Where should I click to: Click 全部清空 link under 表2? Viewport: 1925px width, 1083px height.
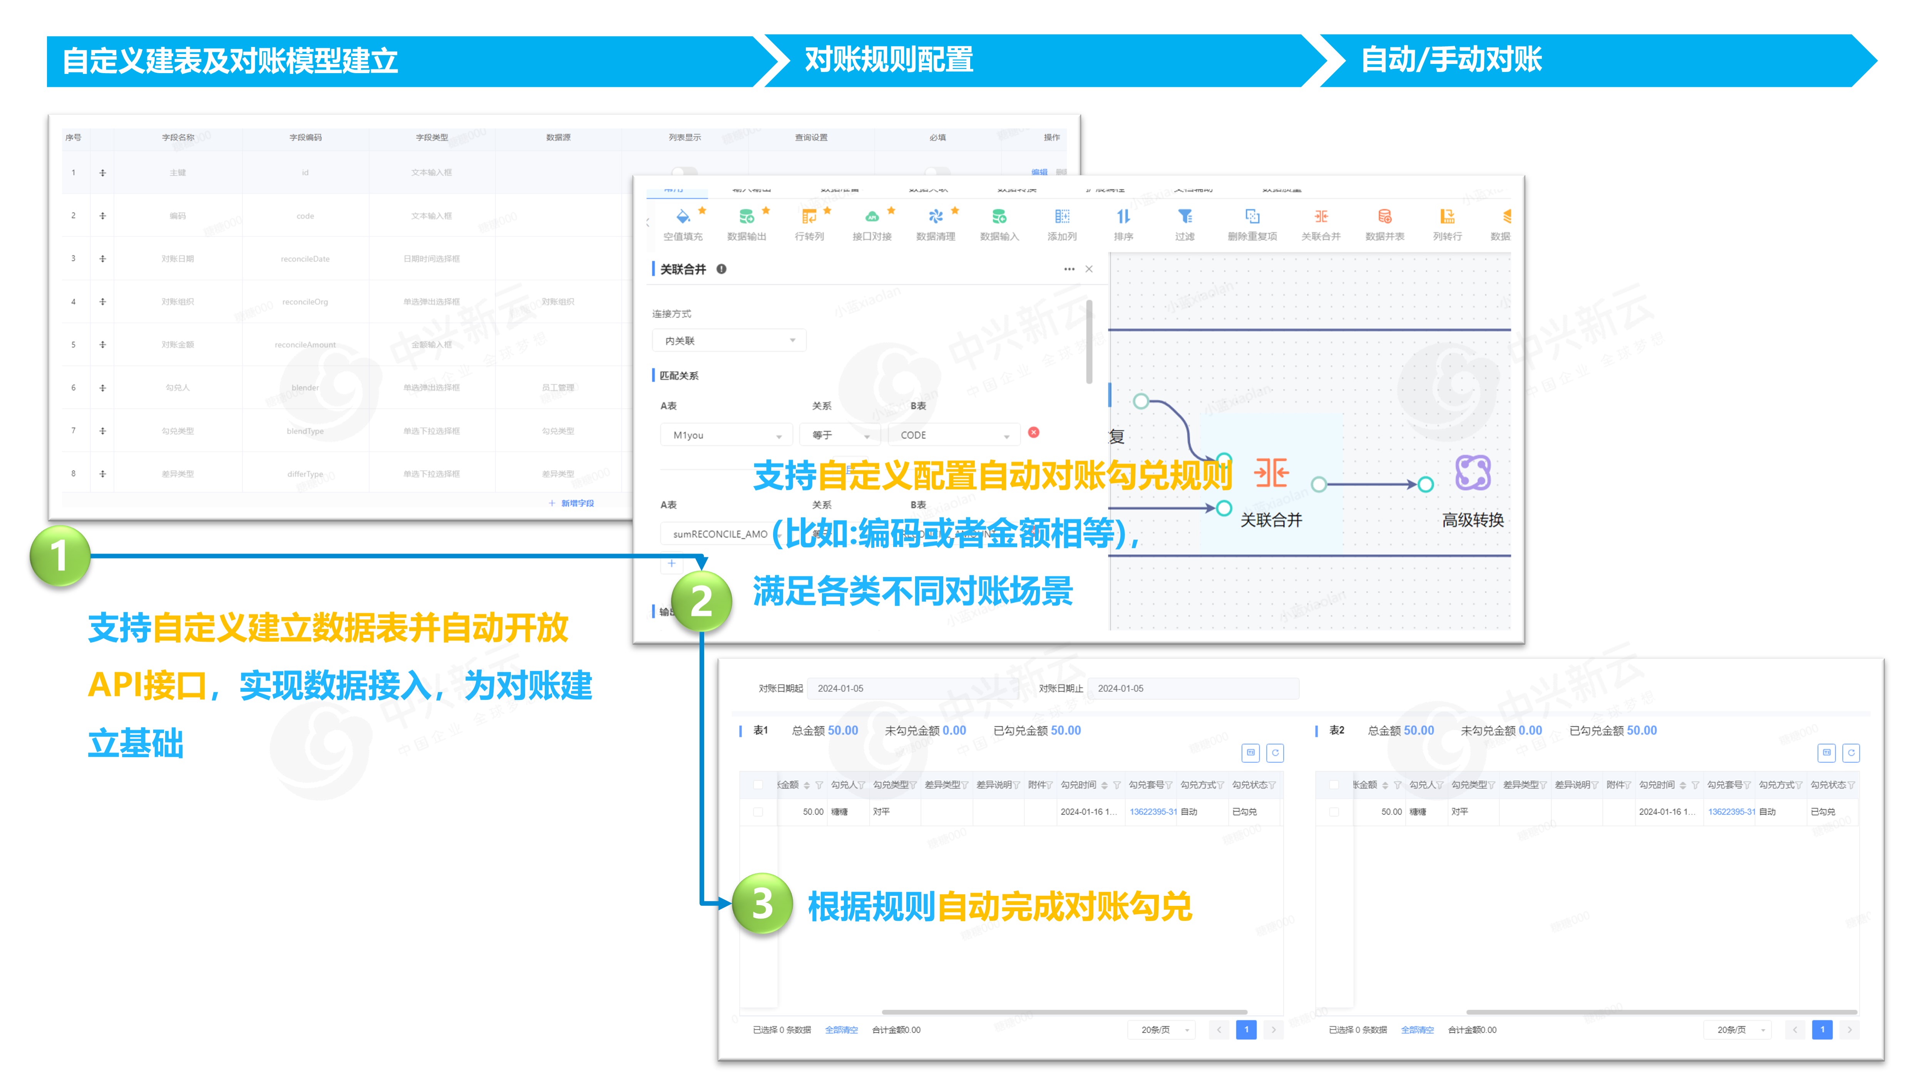point(1418,1030)
